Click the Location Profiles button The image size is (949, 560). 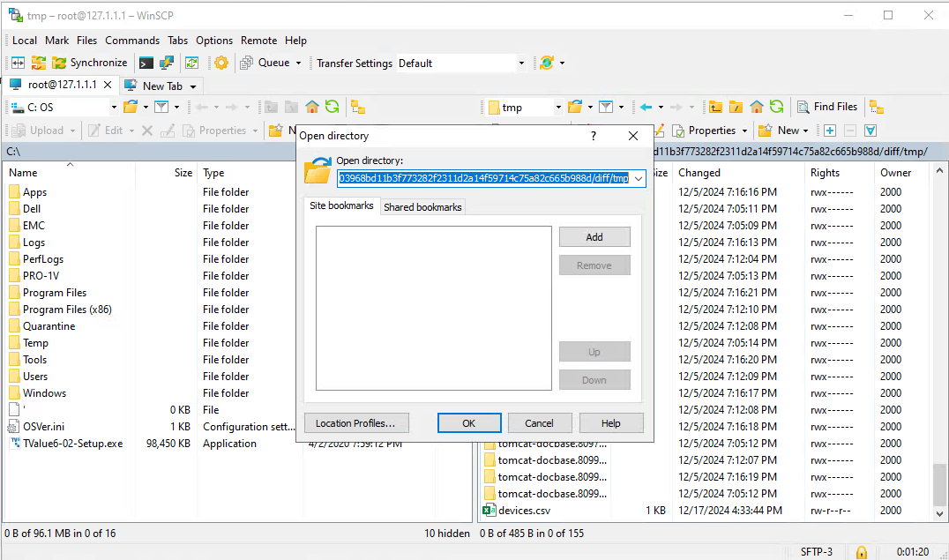[x=355, y=422]
